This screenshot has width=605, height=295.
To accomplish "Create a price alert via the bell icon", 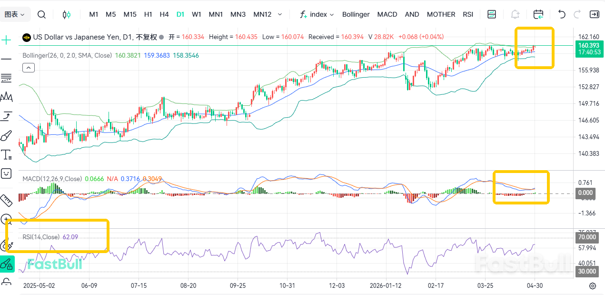I will [x=515, y=14].
